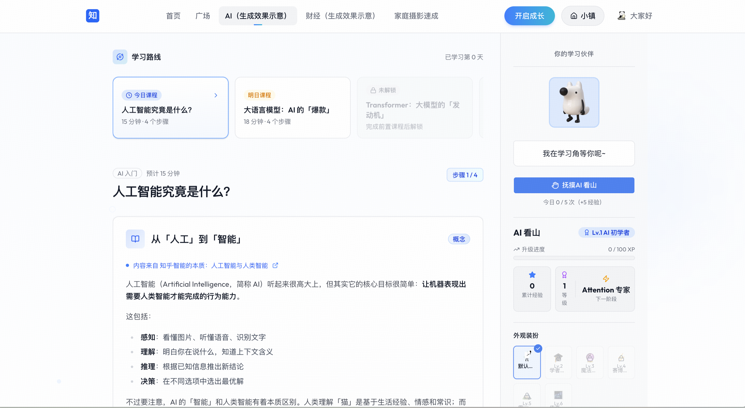This screenshot has width=745, height=408.
Task: Click the blue checkmark on the default outfit
Action: click(538, 349)
